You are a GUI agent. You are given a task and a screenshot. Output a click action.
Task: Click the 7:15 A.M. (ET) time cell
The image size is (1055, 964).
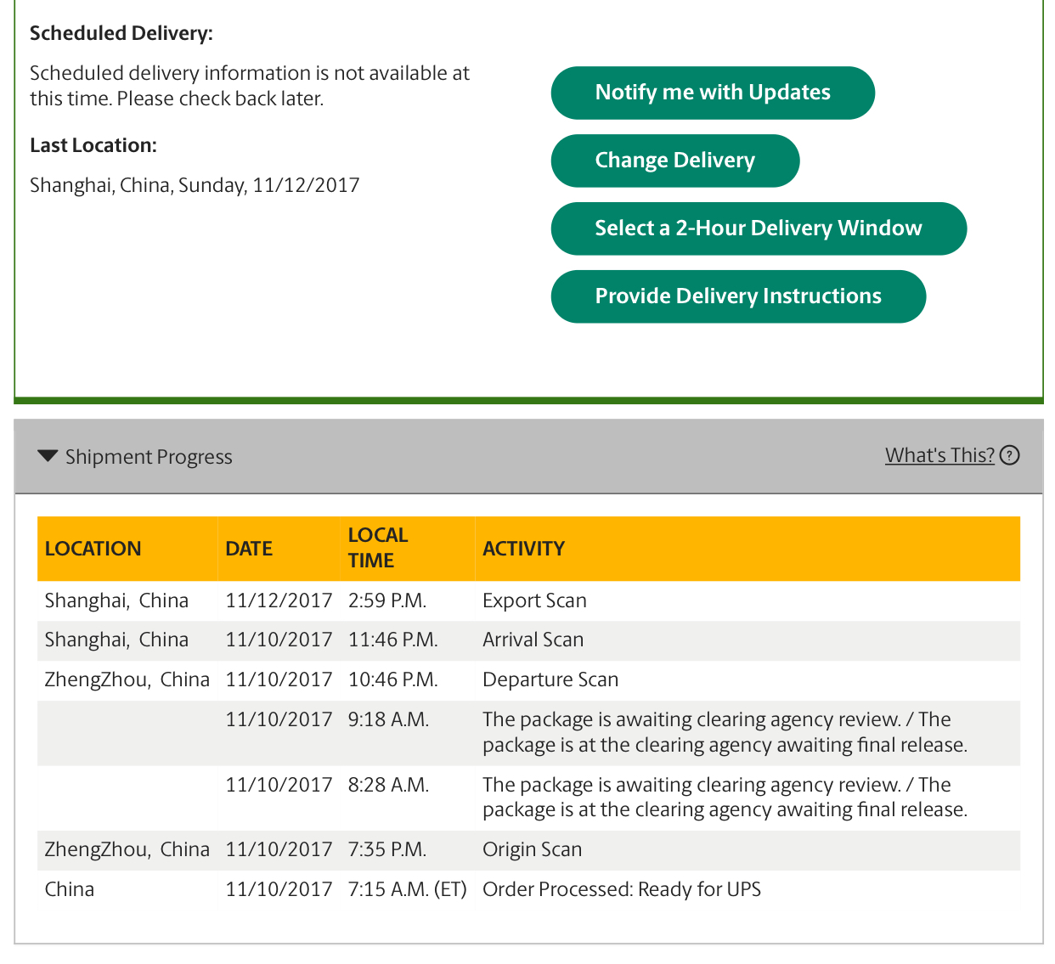tap(408, 889)
